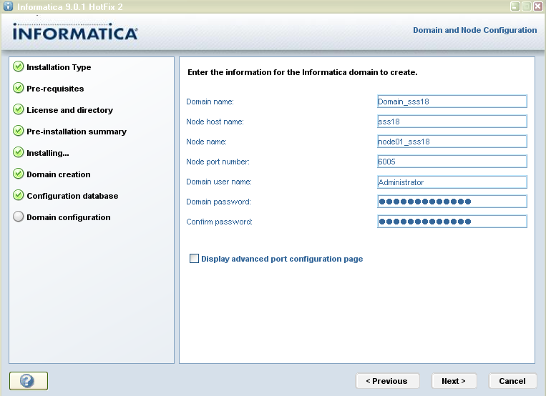This screenshot has height=396, width=546.
Task: Click the 'Confirm password:' label
Action: (219, 222)
